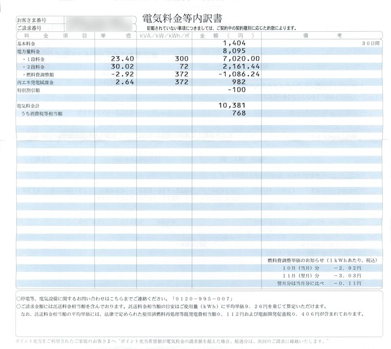The width and height of the screenshot is (391, 349).
Task: Click the 基本料金 row label
Action: coord(27,44)
